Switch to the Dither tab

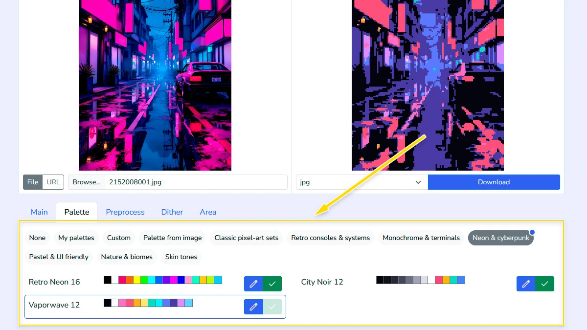coord(172,212)
